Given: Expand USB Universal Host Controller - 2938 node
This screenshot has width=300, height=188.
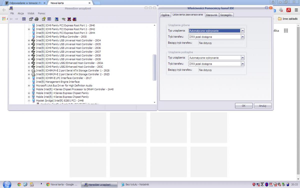Looking at the screenshot, I should point(29,55).
